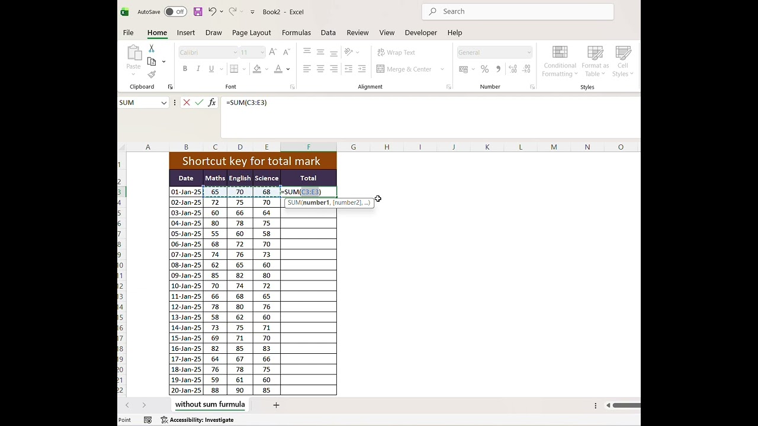Click the Percent Style icon
Viewport: 758px width, 426px height.
(x=484, y=69)
